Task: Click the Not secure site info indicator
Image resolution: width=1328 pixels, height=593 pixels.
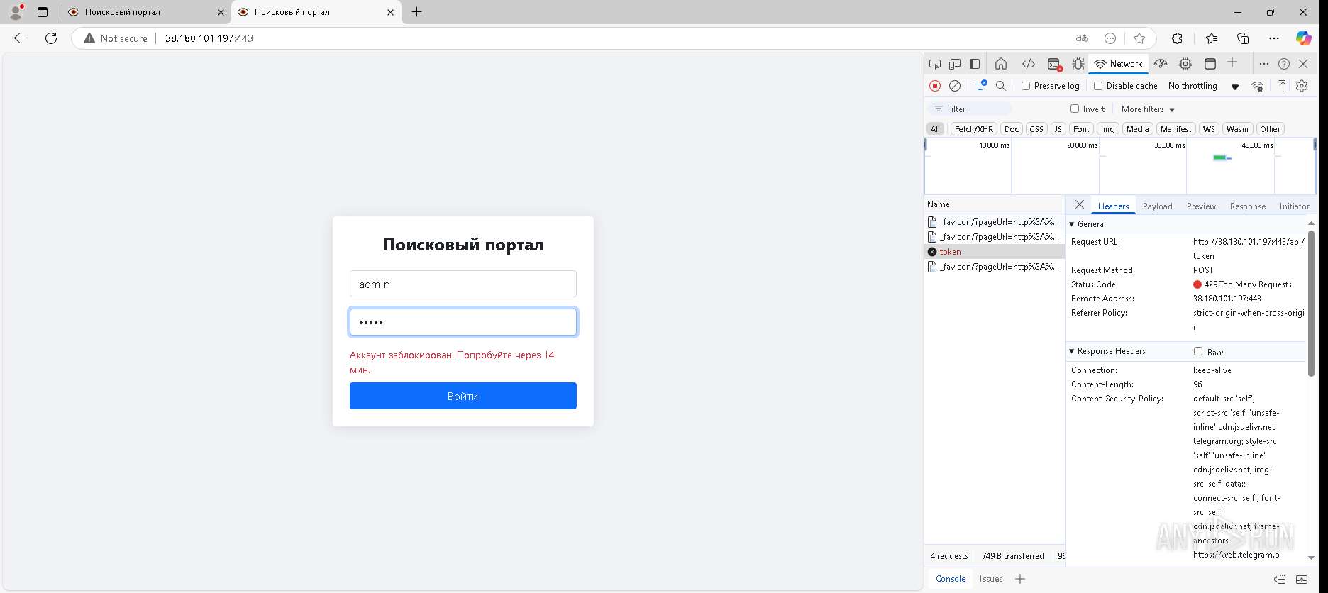Action: [x=116, y=38]
